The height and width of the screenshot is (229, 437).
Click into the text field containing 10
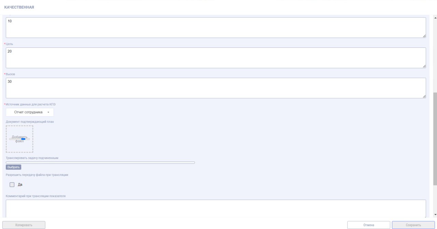coord(215,27)
